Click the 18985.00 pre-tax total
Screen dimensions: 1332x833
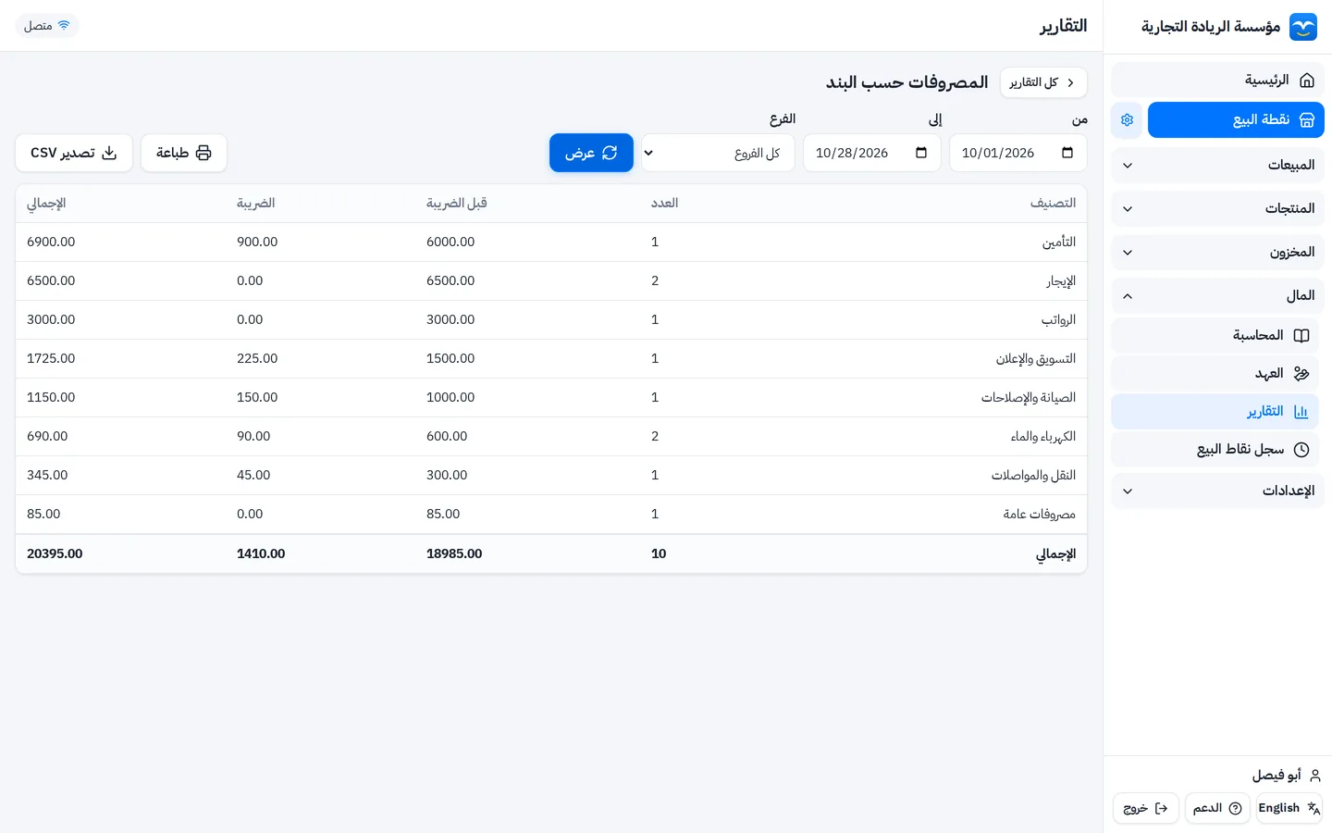point(454,554)
